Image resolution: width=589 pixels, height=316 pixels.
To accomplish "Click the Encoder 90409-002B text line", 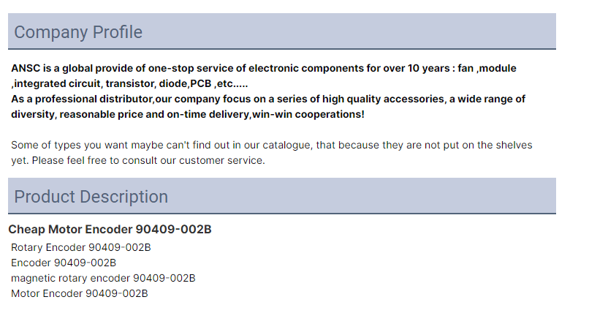I will point(64,263).
